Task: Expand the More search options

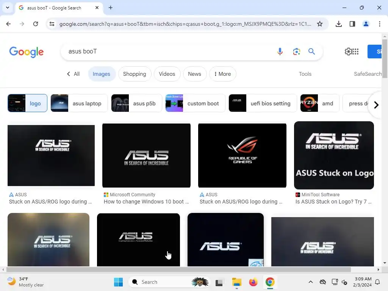Action: click(x=222, y=74)
